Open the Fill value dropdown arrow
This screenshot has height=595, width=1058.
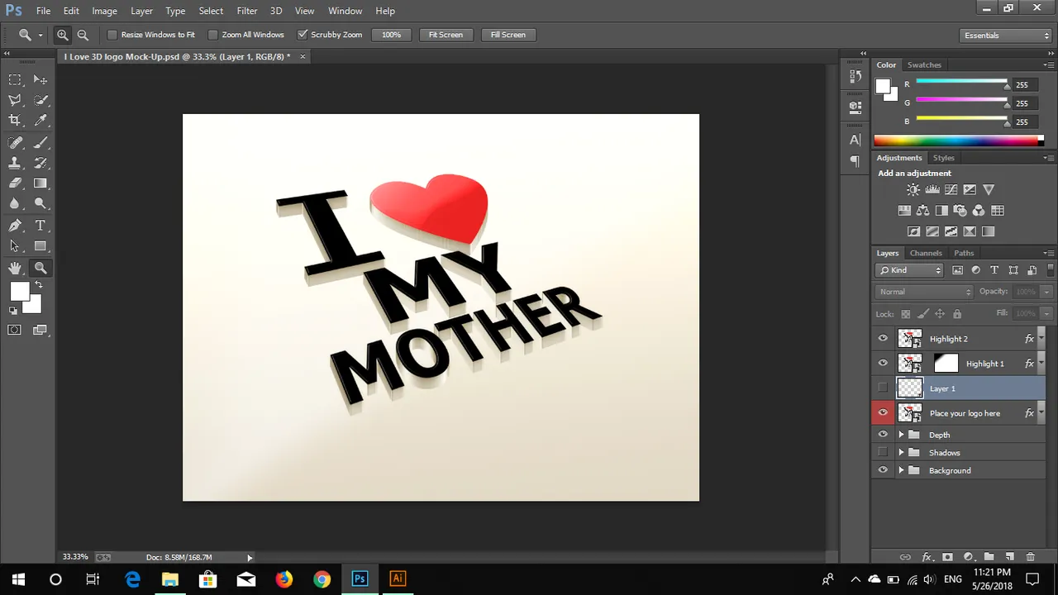(x=1046, y=313)
